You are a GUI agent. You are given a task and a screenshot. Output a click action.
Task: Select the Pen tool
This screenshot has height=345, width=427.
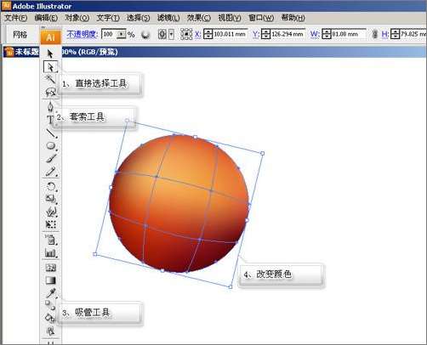coord(50,107)
